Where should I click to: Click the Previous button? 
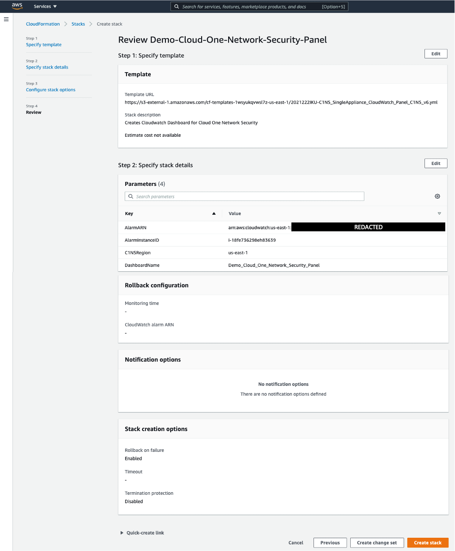[x=330, y=543]
